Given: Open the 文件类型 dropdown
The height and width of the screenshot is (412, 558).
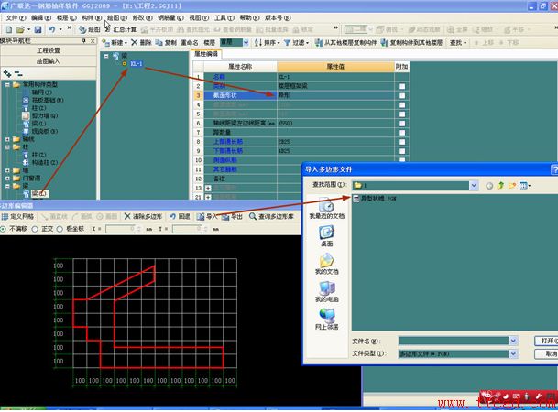Looking at the screenshot, I should point(513,353).
